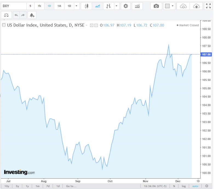The image size is (214, 189).
Task: Open the chart style dropdown arrow
Action: 117,6
